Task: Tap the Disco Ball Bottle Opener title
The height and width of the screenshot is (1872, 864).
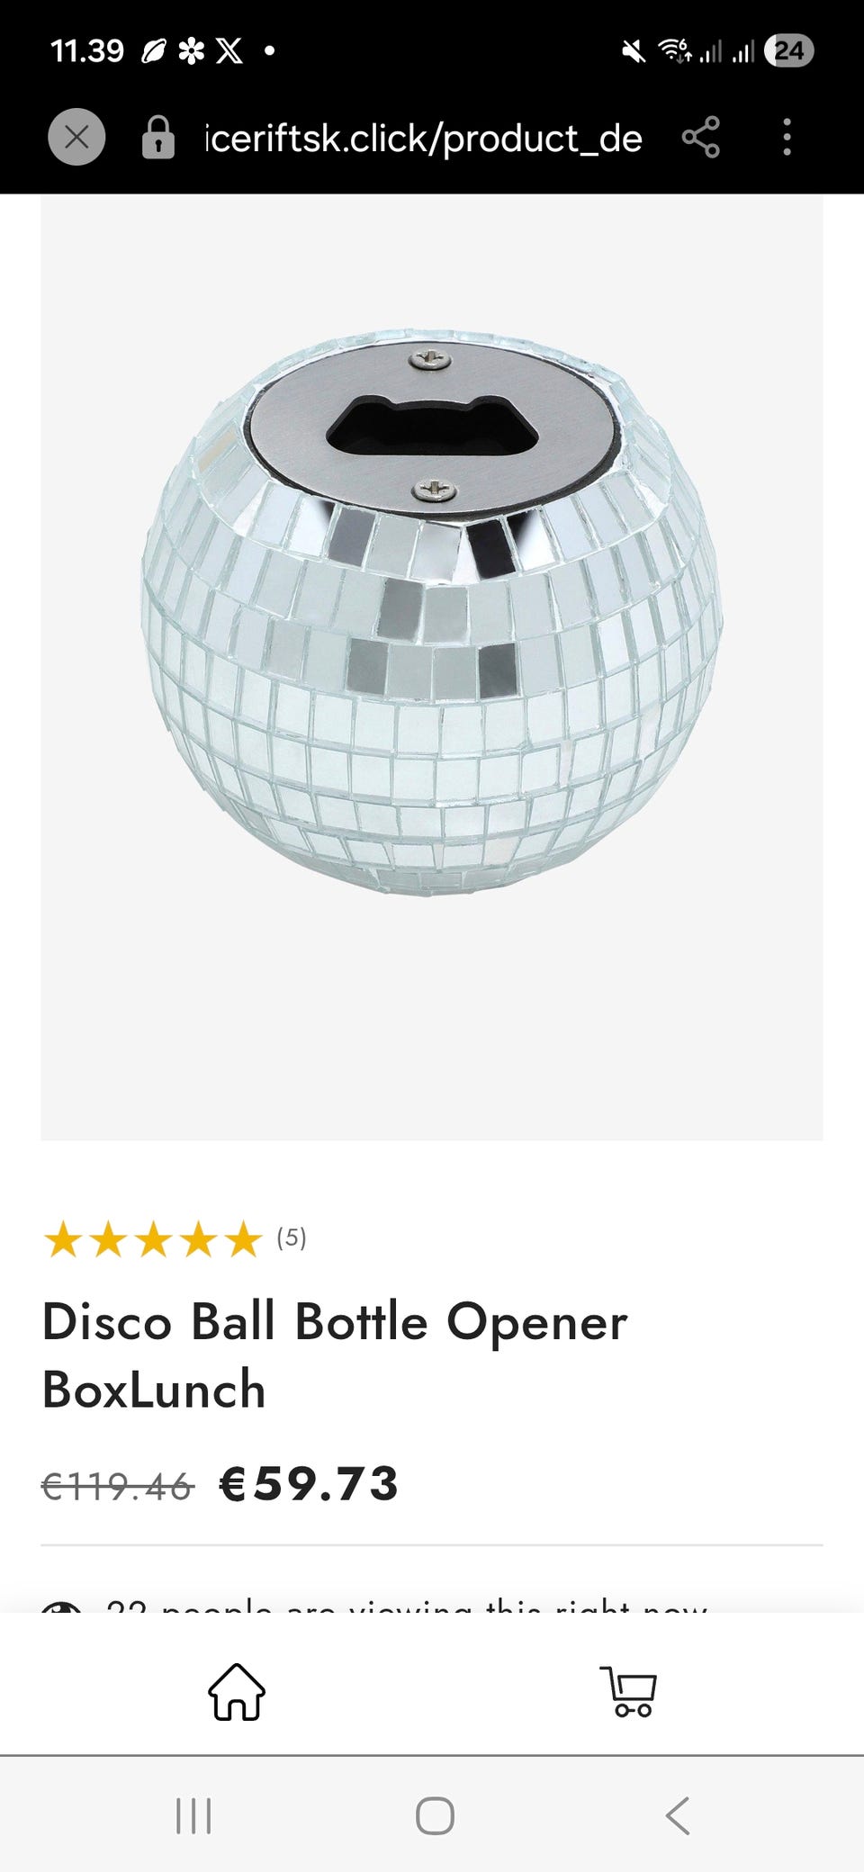Action: click(335, 1355)
